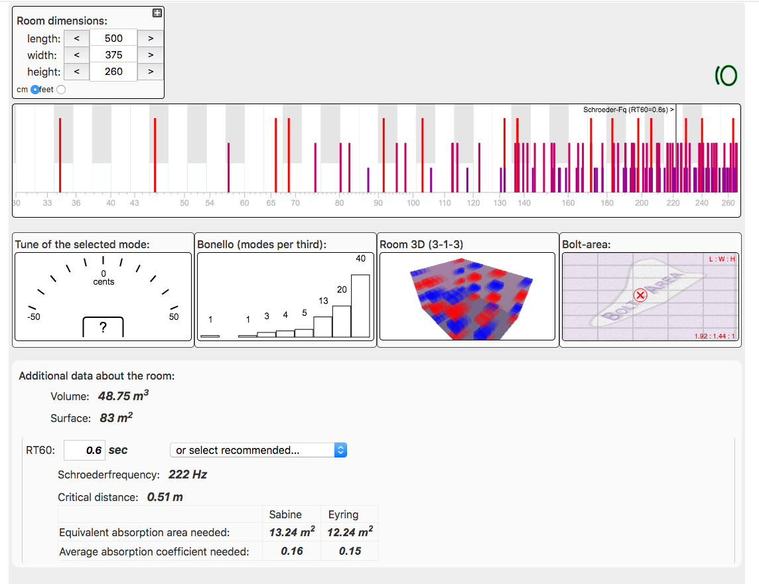Decrease room height with left arrow
The image size is (759, 584).
76,72
